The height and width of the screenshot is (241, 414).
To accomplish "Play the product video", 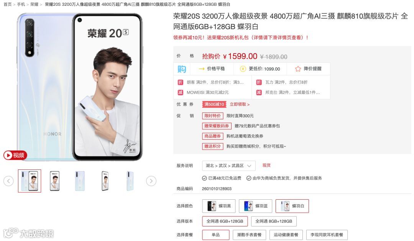I will pyautogui.click(x=15, y=155).
